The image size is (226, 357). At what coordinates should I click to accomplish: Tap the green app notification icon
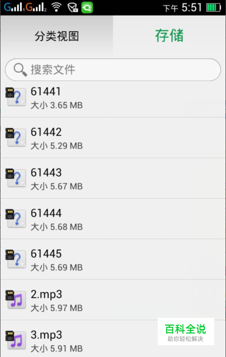(x=87, y=7)
